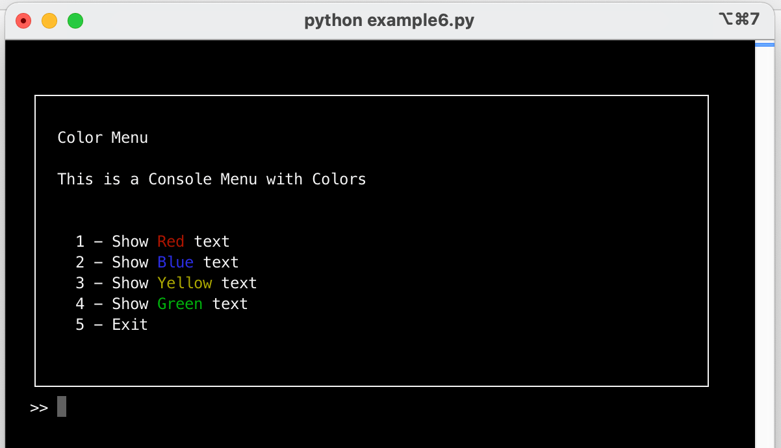
Task: Click the word Red in the menu
Action: click(170, 241)
